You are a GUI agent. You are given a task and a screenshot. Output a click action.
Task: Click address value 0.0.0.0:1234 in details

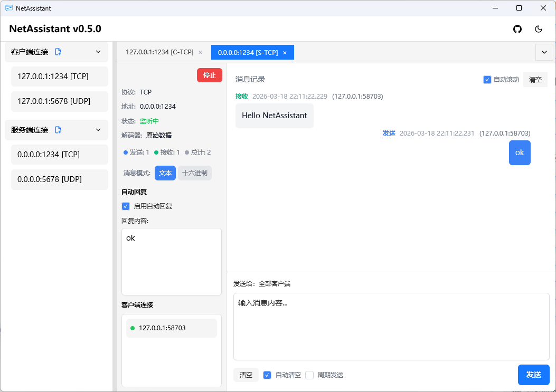tap(158, 107)
